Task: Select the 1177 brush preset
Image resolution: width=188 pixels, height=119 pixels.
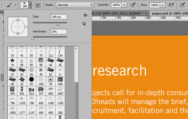Action: coord(22,110)
